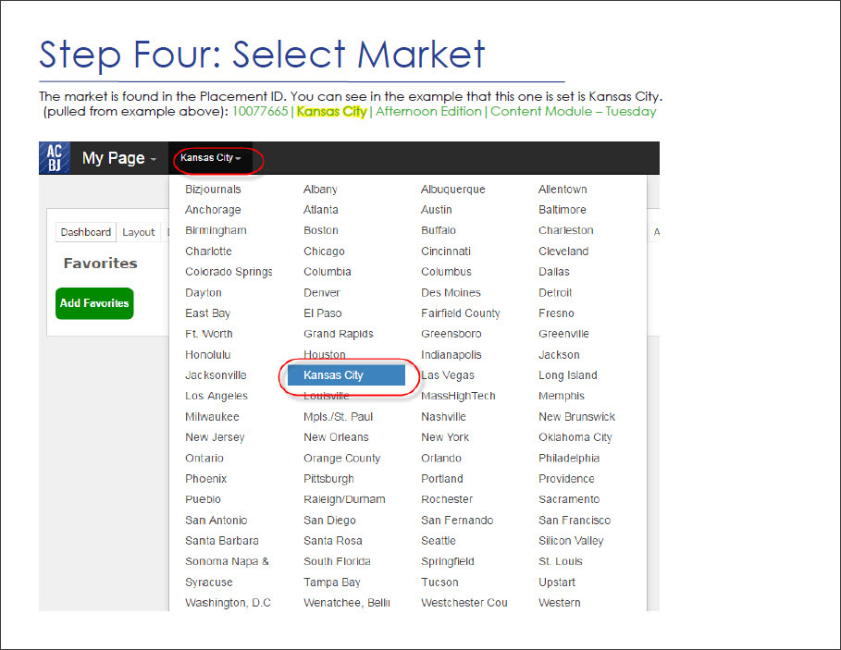Viewport: 841px width, 650px height.
Task: Pick Atlanta from the list
Action: (321, 210)
